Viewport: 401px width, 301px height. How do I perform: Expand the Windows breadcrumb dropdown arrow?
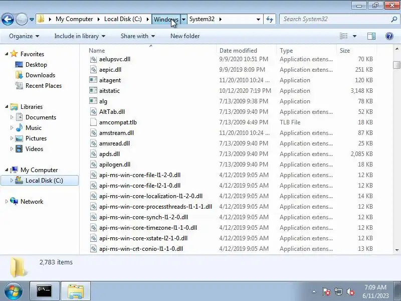click(183, 19)
